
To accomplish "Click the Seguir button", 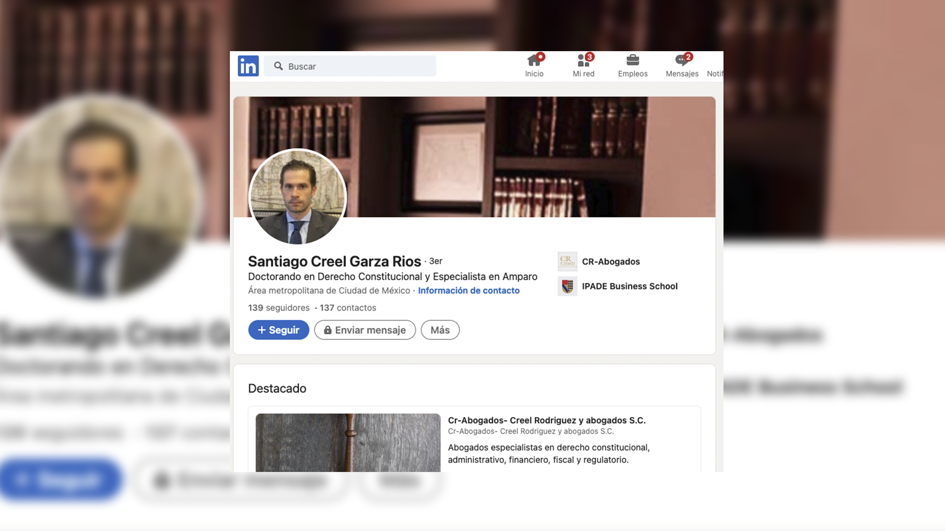I will (279, 330).
